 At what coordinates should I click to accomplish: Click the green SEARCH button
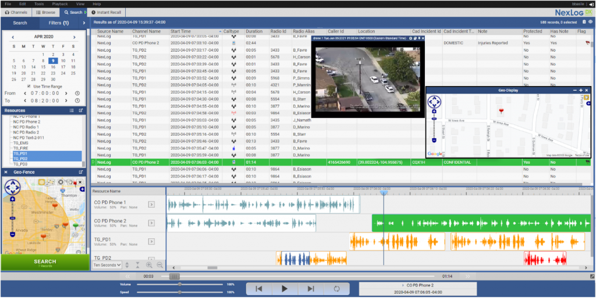tap(45, 263)
